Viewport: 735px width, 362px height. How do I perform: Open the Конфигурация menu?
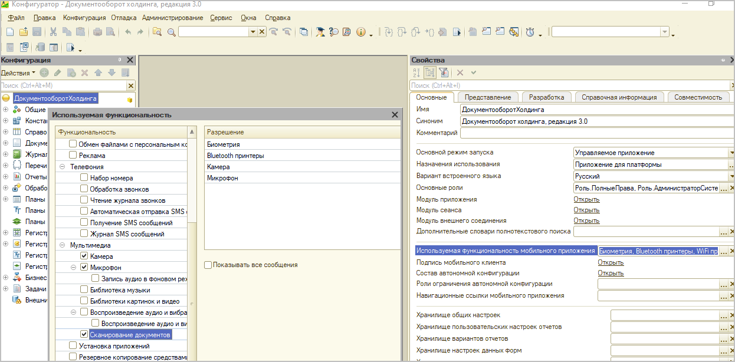click(x=84, y=18)
